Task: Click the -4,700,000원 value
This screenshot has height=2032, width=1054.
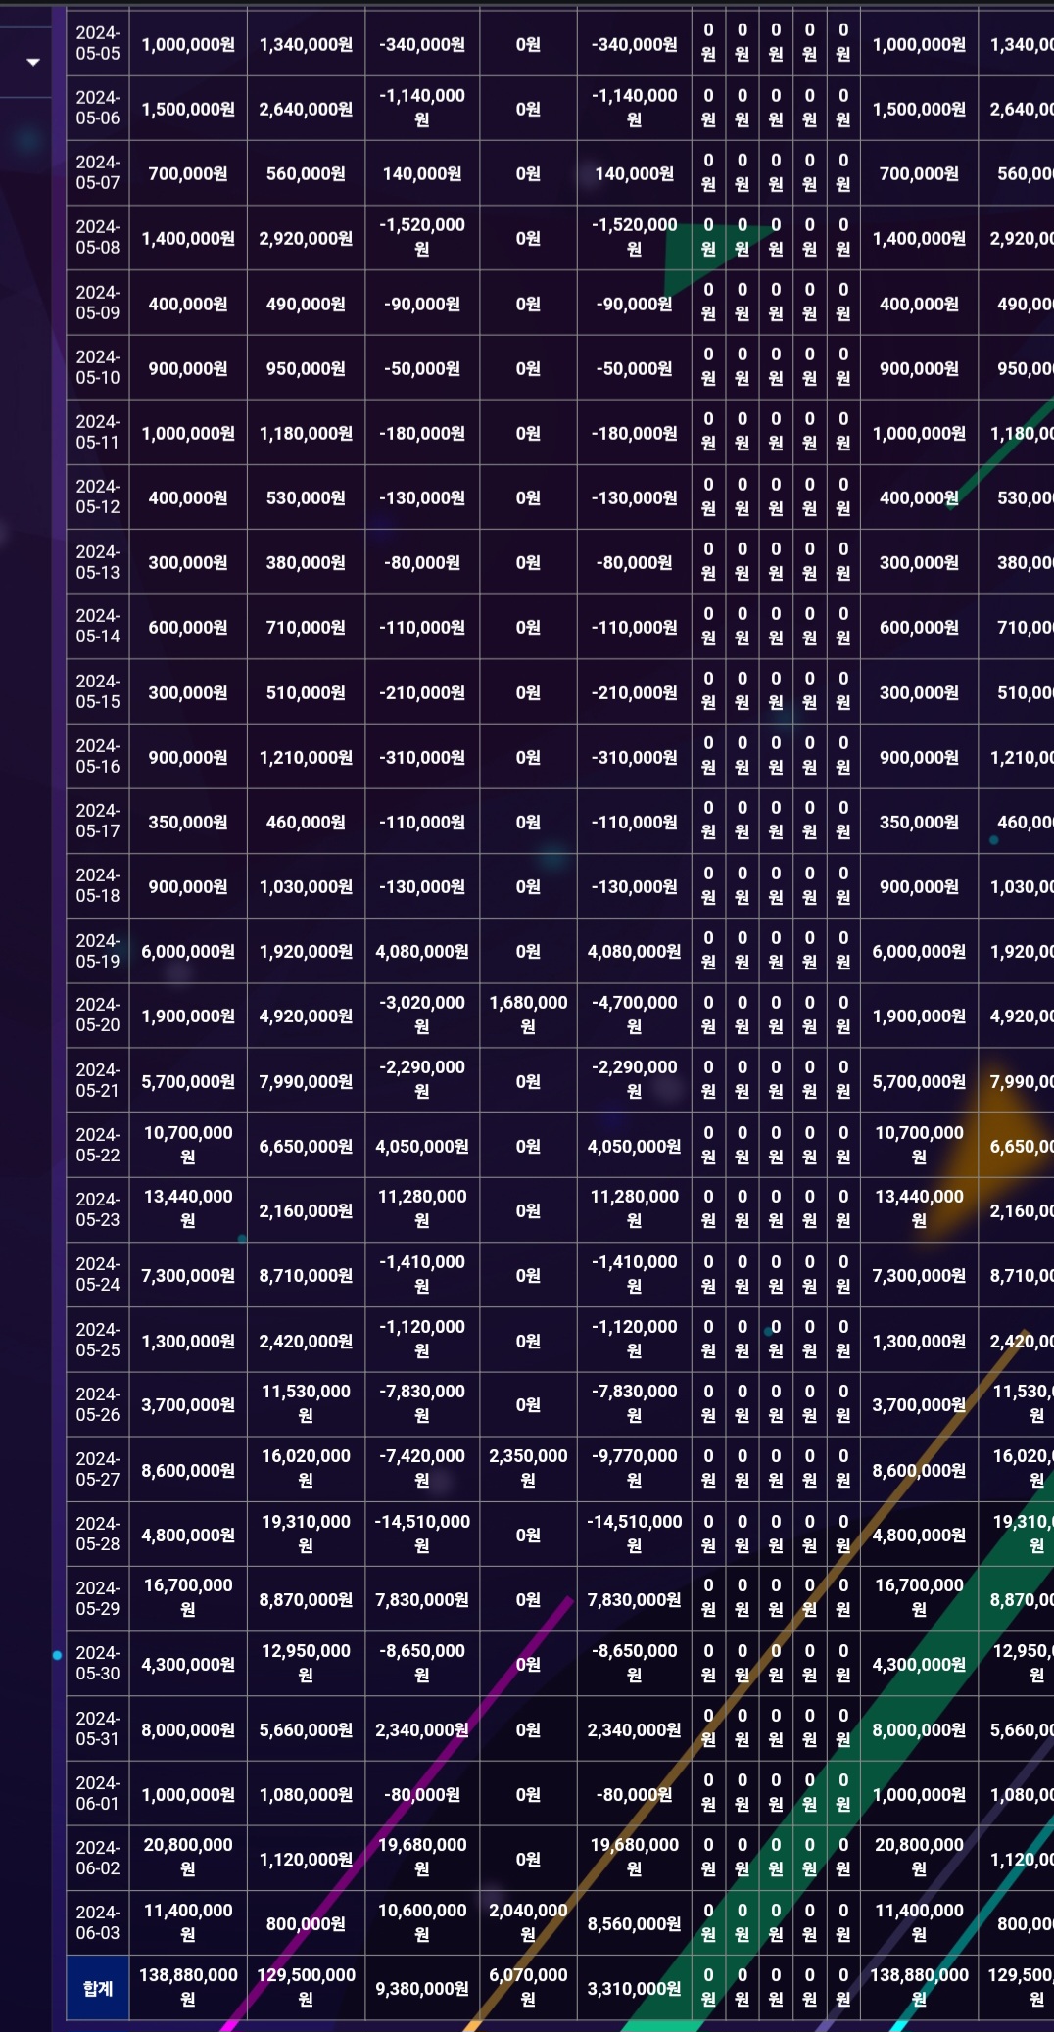Action: [635, 1016]
